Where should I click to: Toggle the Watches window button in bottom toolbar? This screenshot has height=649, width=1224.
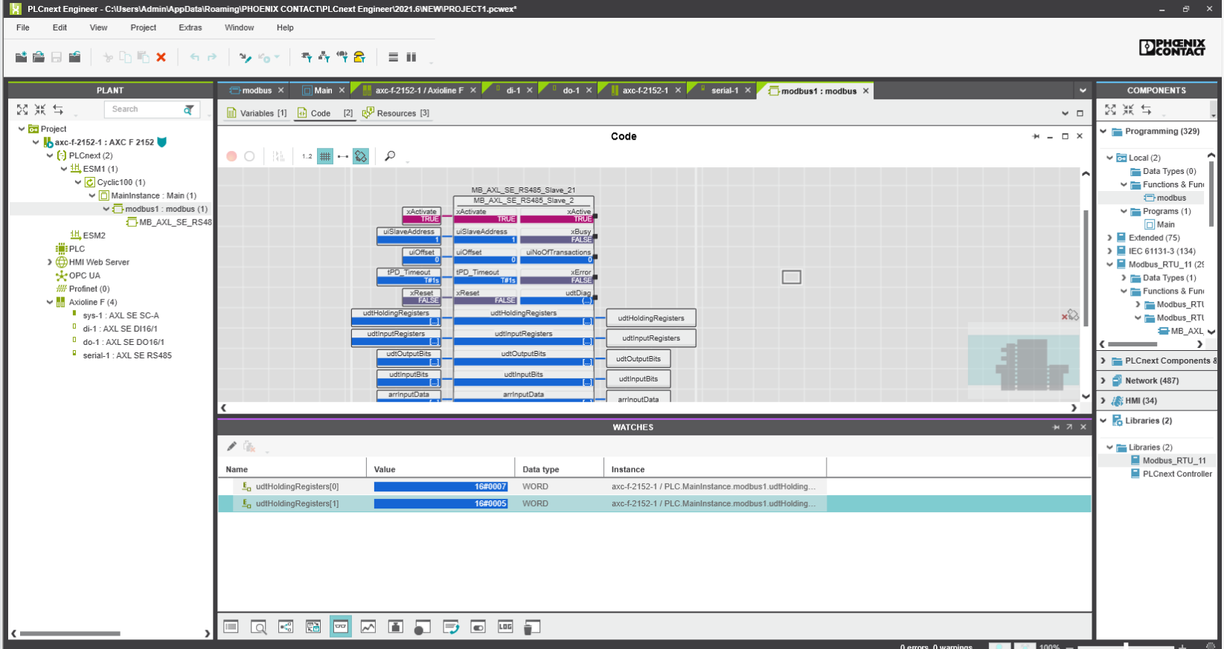point(341,627)
